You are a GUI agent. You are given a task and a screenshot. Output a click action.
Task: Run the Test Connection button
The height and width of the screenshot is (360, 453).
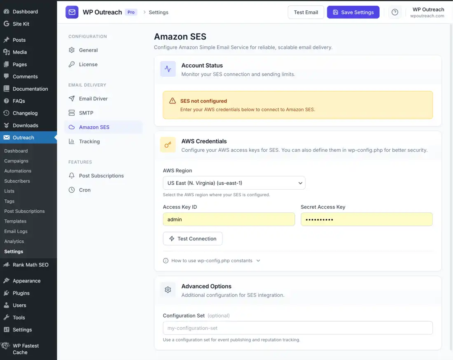tap(192, 238)
